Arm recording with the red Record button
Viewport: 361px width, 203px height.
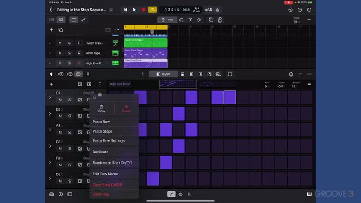(x=143, y=10)
